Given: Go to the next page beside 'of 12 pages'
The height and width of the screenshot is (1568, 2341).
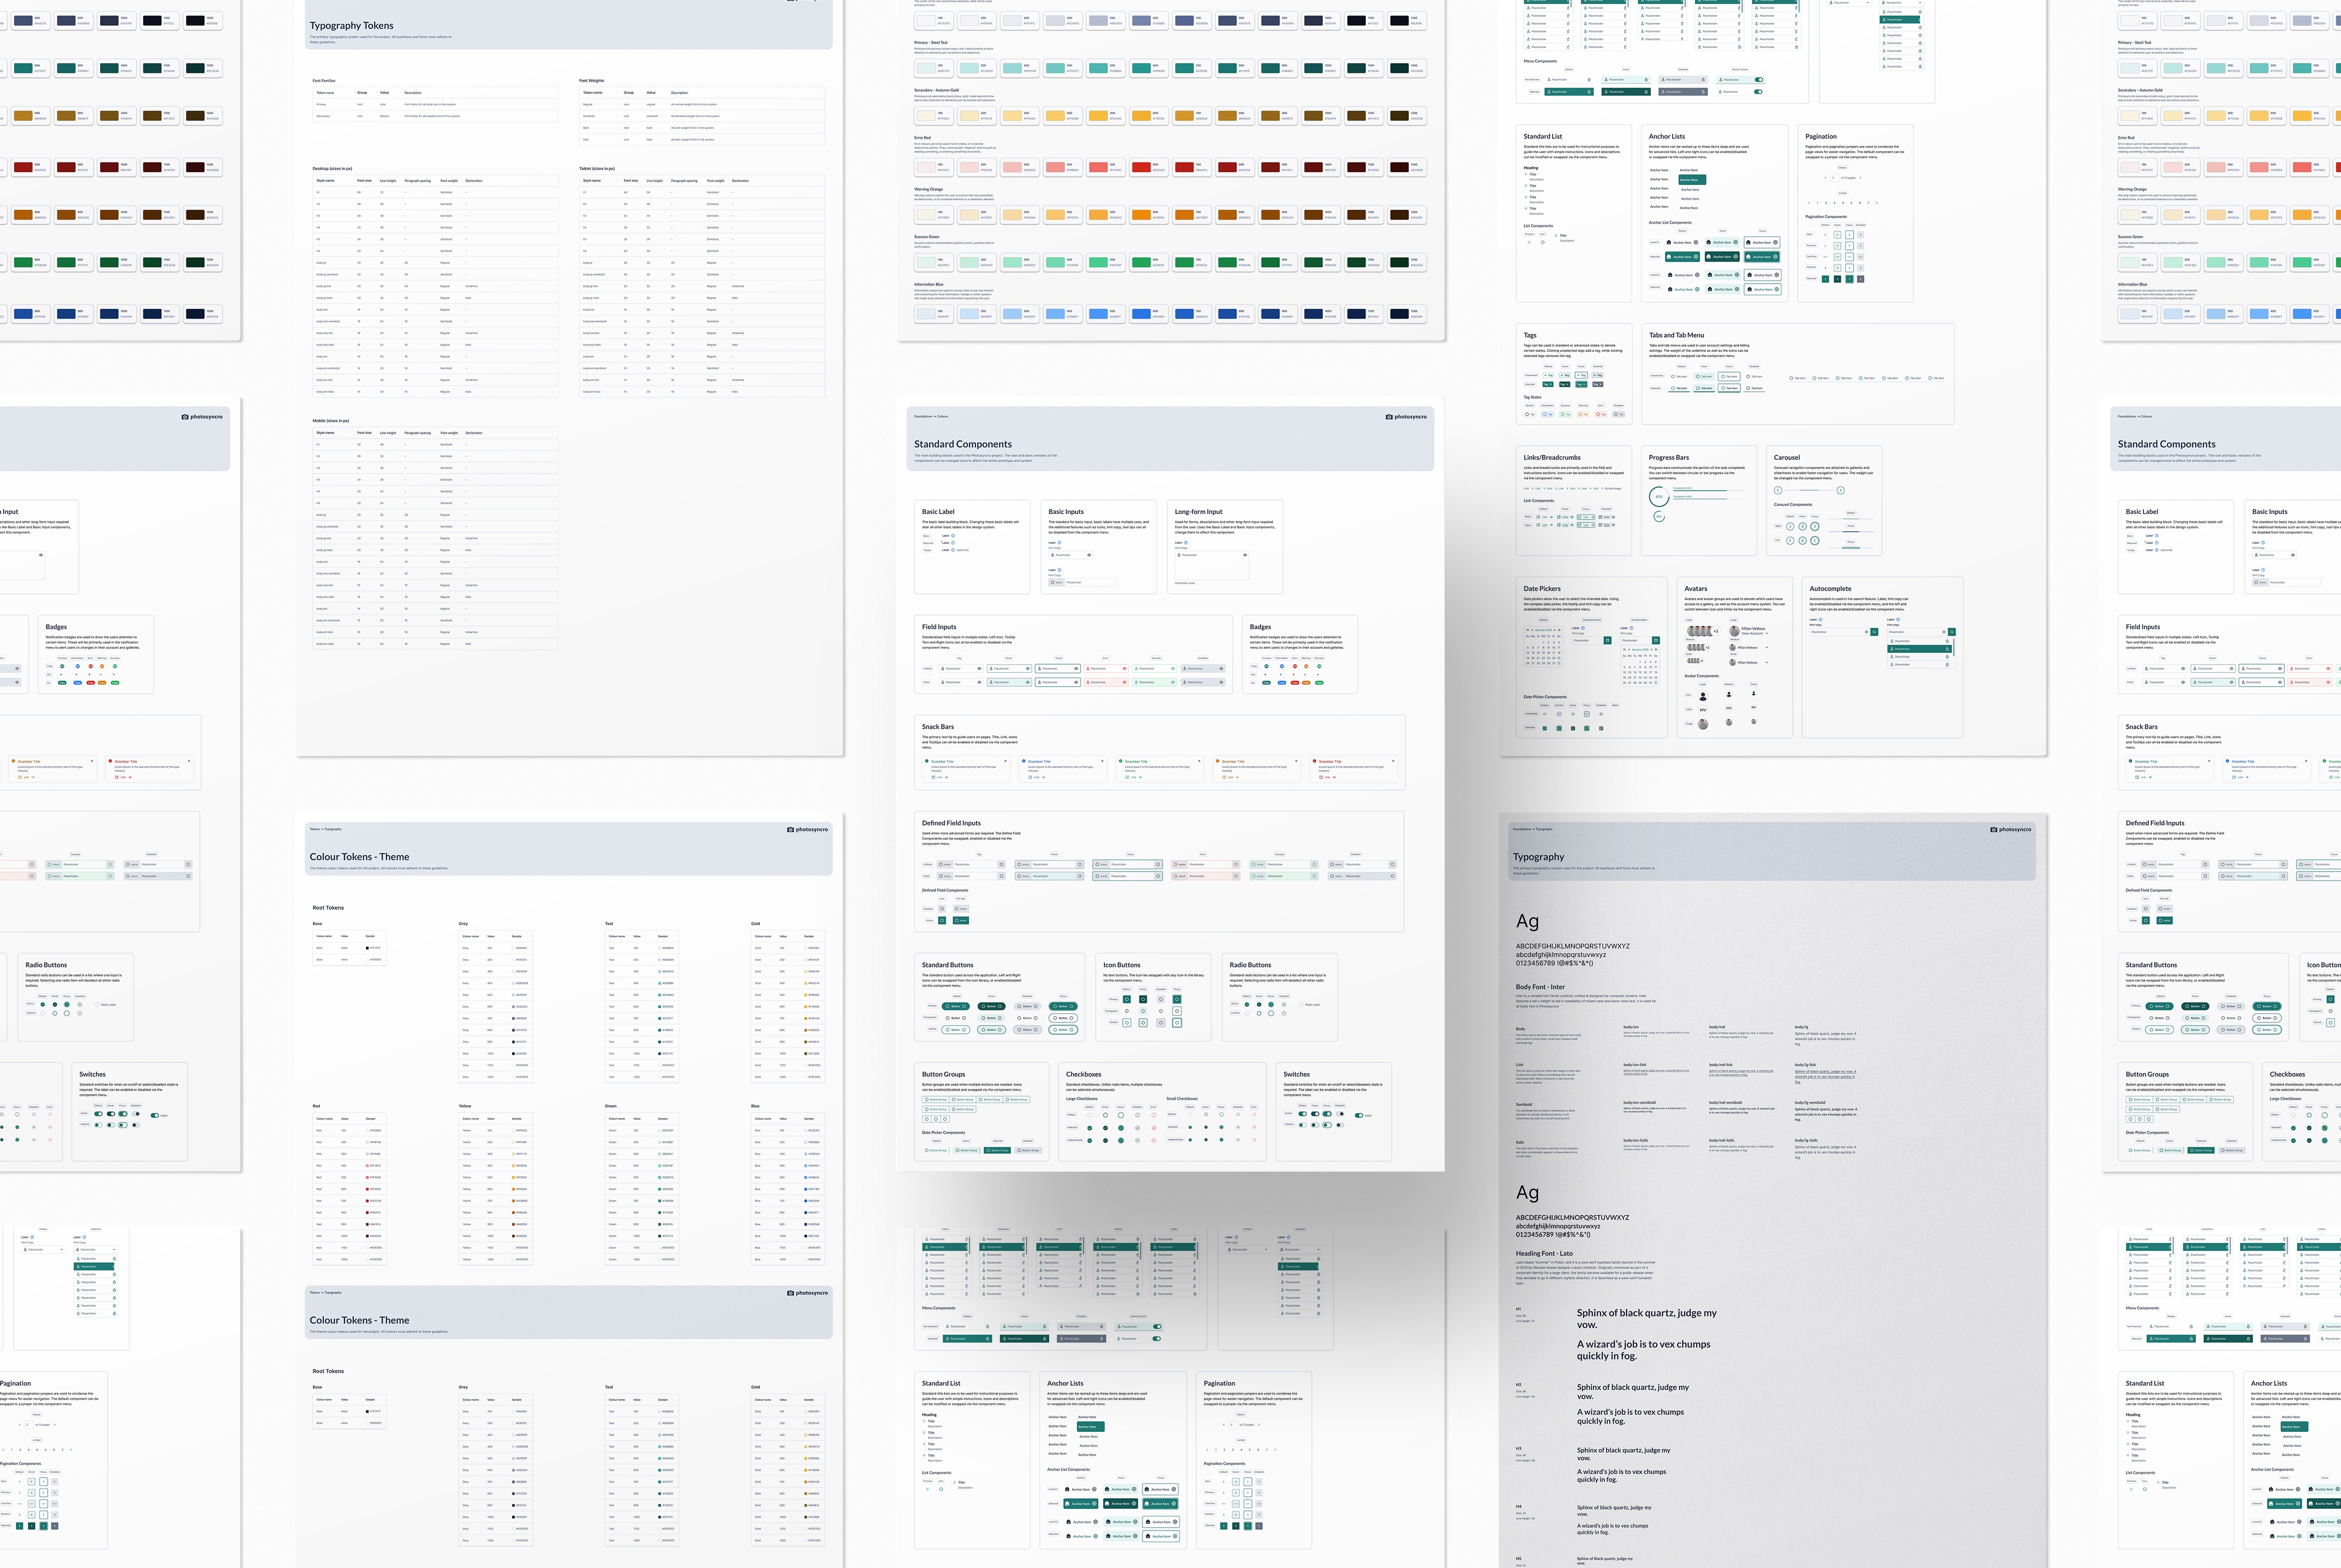Looking at the screenshot, I should [1861, 178].
